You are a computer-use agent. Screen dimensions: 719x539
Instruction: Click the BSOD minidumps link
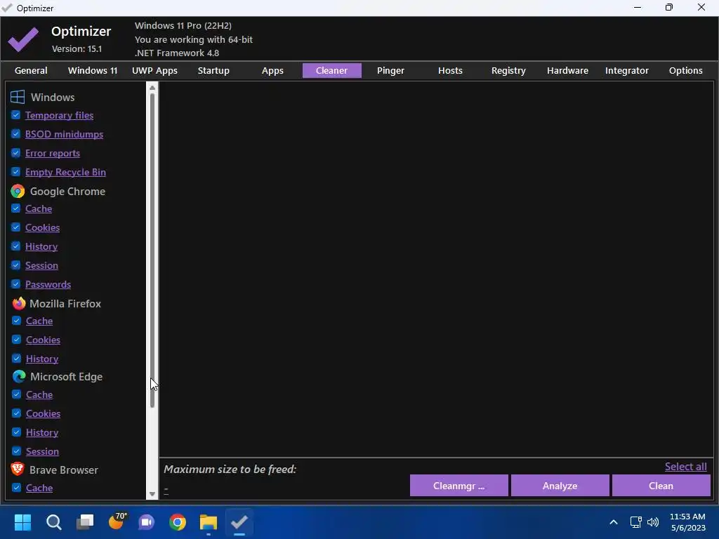point(64,134)
